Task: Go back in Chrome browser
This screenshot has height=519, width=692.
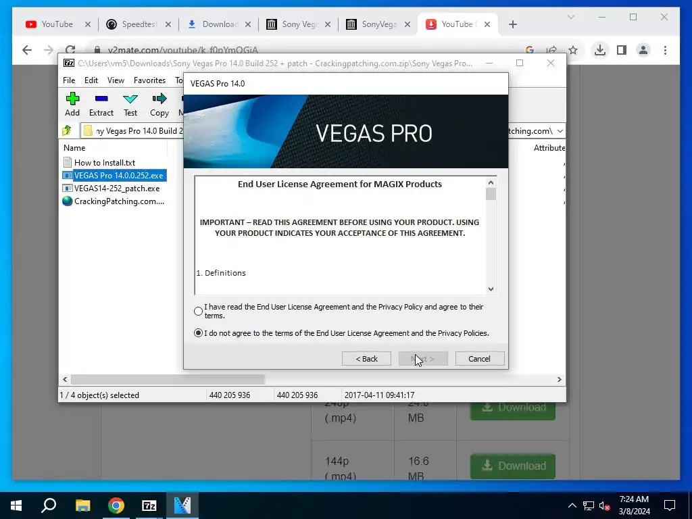Action: [27, 50]
